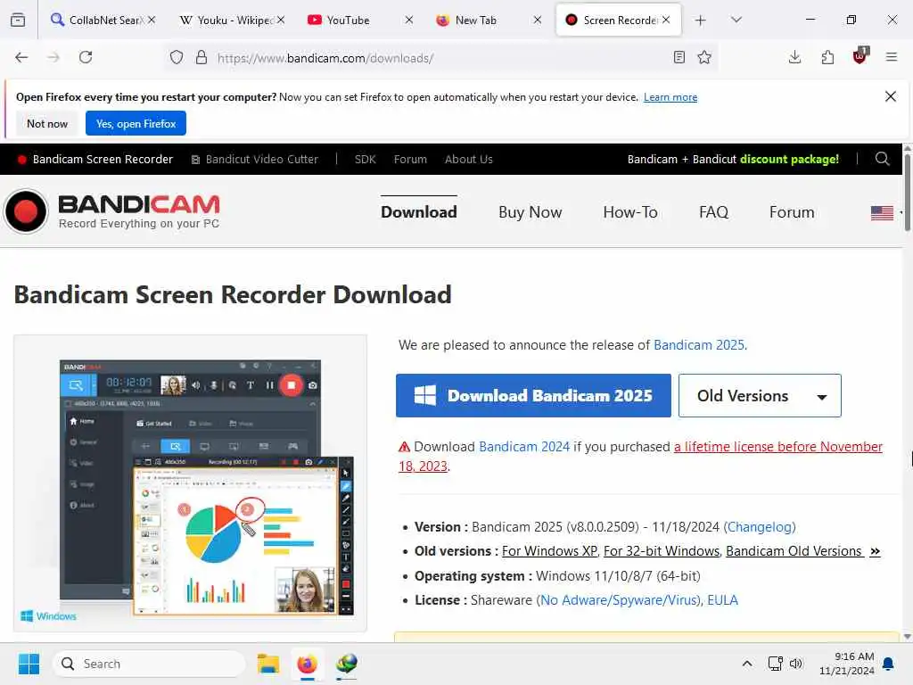Open No Adware/Spyware/Virus link
Viewport: 913px width, 685px height.
(x=620, y=600)
